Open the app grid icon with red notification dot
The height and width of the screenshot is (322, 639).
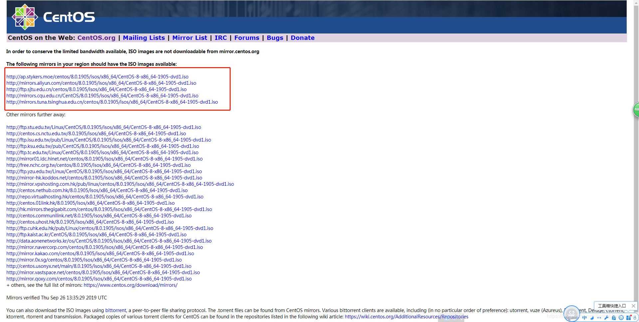coord(629,318)
